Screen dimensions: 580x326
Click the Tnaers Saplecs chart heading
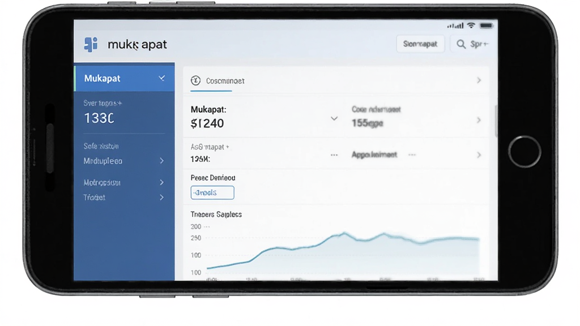(216, 215)
